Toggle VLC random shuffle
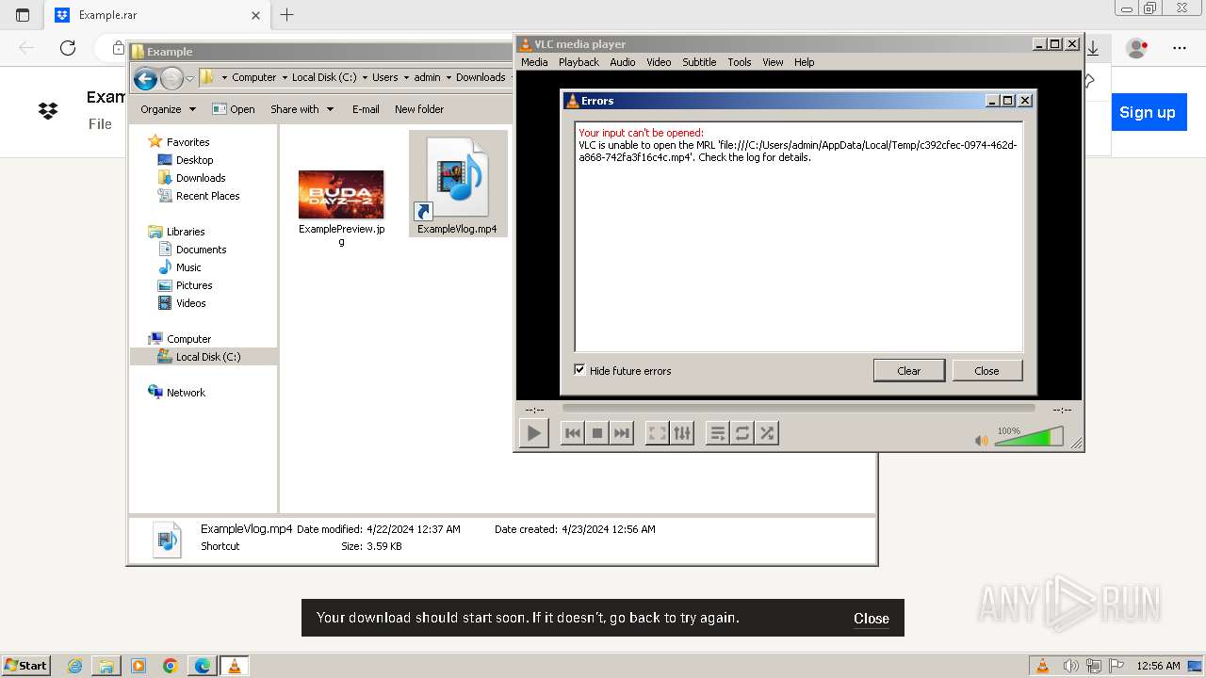The image size is (1206, 678). click(x=767, y=433)
